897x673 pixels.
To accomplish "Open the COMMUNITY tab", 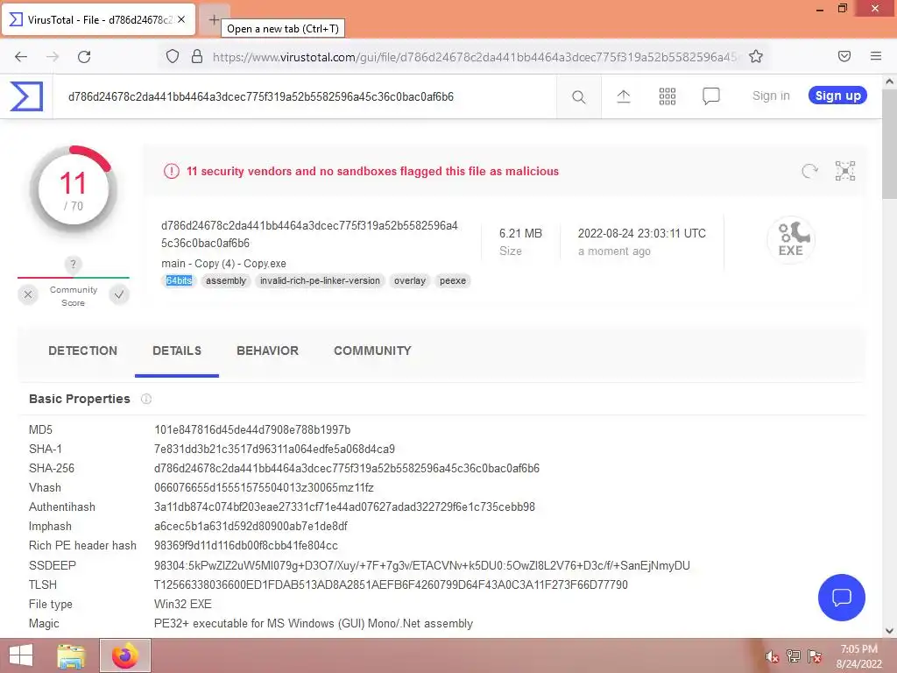I will pyautogui.click(x=372, y=351).
